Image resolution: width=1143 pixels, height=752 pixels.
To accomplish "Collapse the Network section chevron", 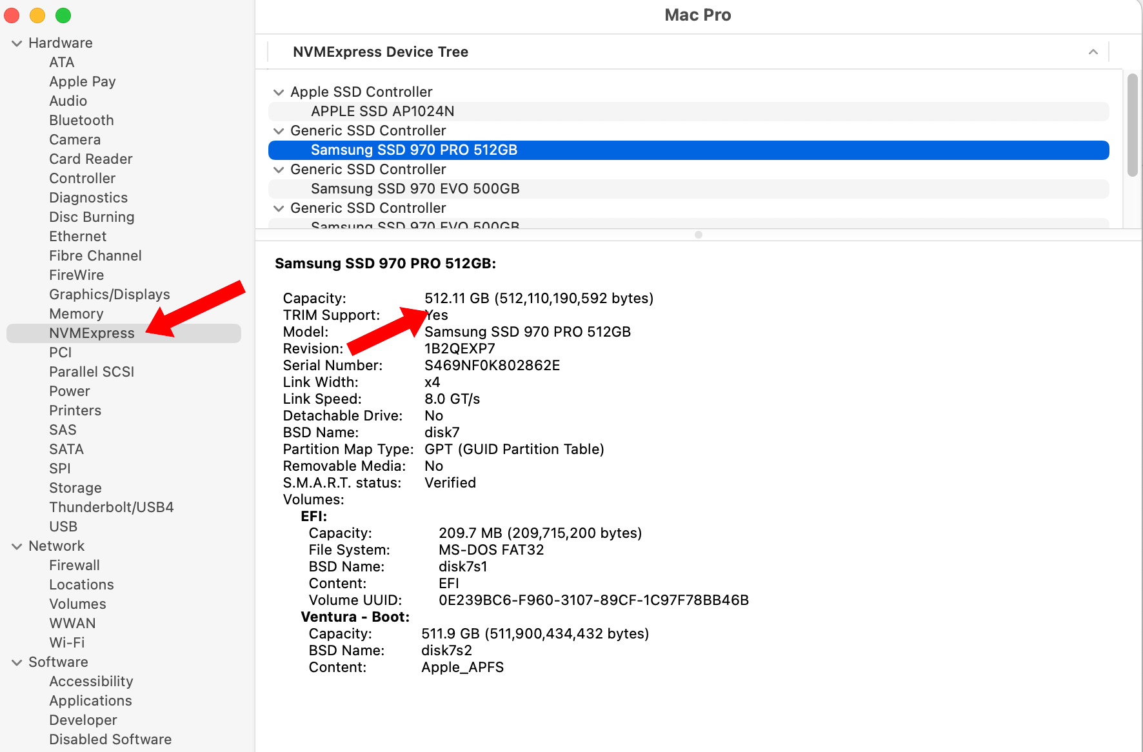I will pyautogui.click(x=17, y=546).
